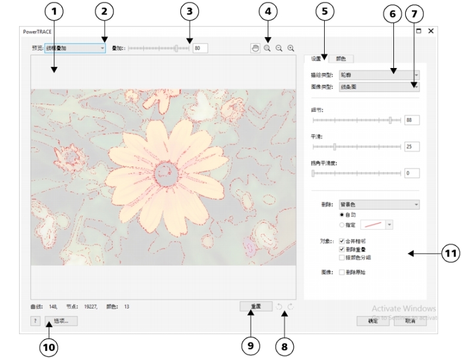Click the 重置 reset button
This screenshot has width=462, height=358.
click(x=256, y=306)
